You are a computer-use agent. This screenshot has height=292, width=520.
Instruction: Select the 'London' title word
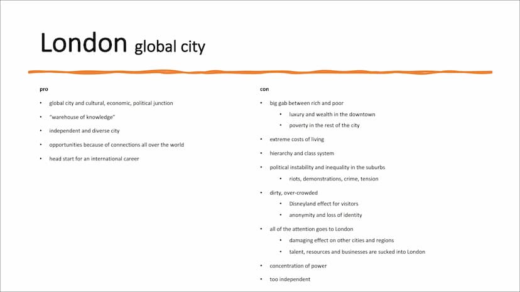(84, 43)
